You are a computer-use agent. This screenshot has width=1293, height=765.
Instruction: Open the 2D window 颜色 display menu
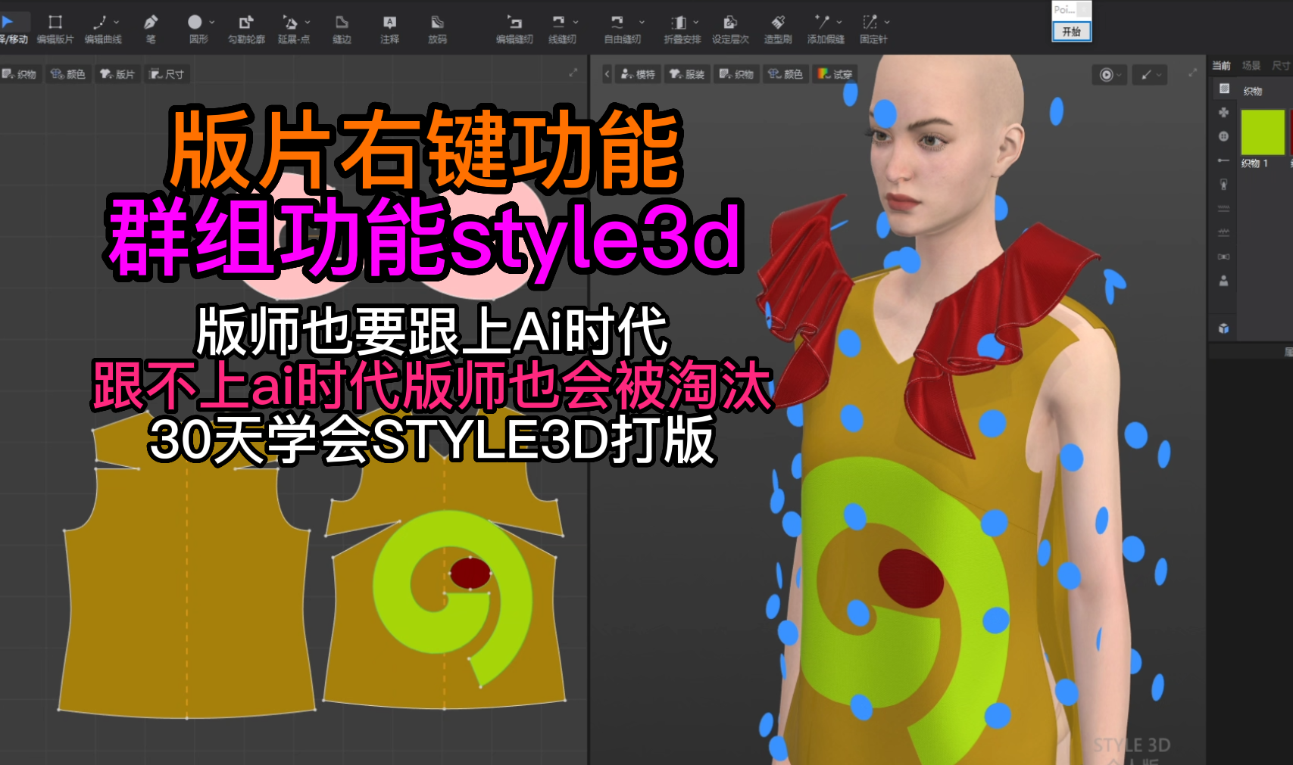tap(68, 74)
